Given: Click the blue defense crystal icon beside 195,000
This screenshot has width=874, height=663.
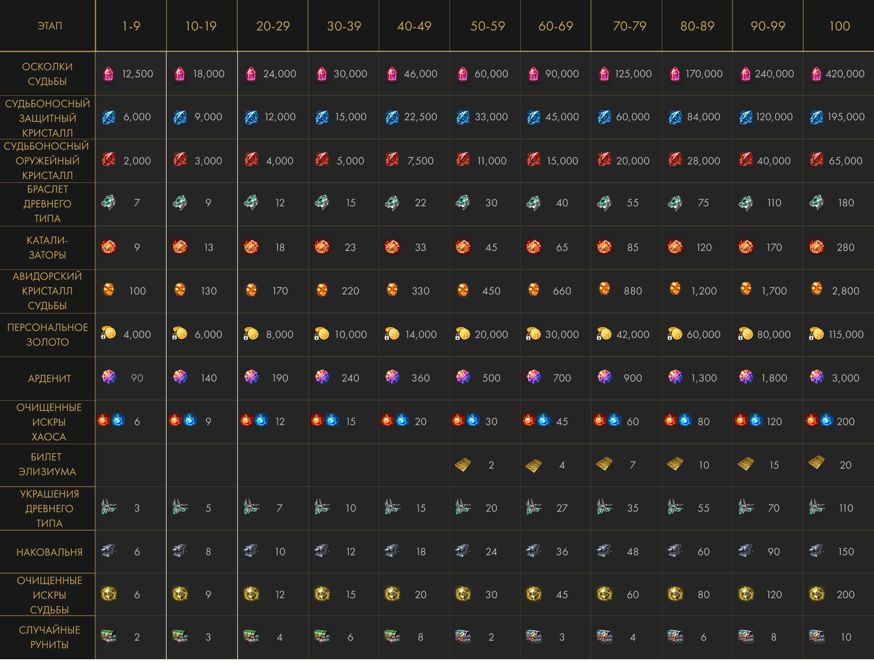Looking at the screenshot, I should tap(816, 117).
